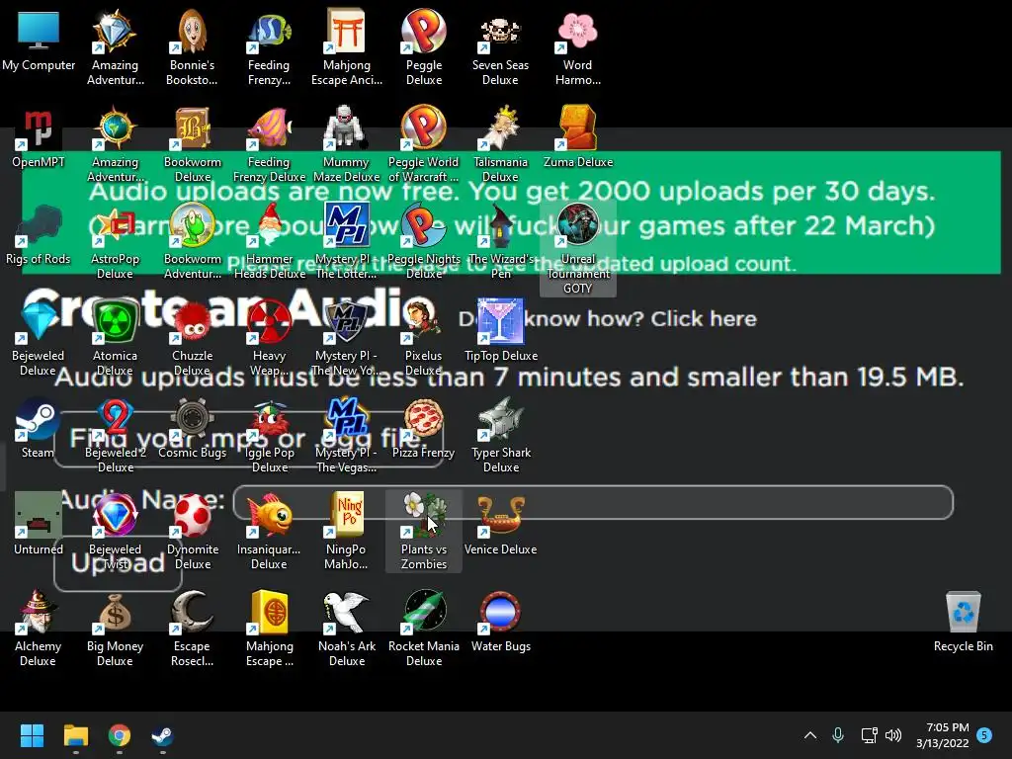The image size is (1012, 759).
Task: Select the Hammer Heads Deluxe shortcut
Action: point(269,242)
